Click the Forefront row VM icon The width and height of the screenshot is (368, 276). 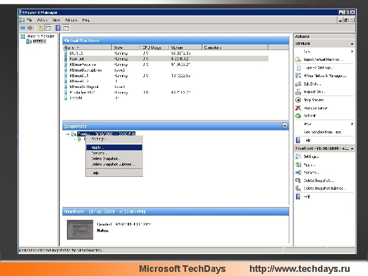tap(66, 59)
